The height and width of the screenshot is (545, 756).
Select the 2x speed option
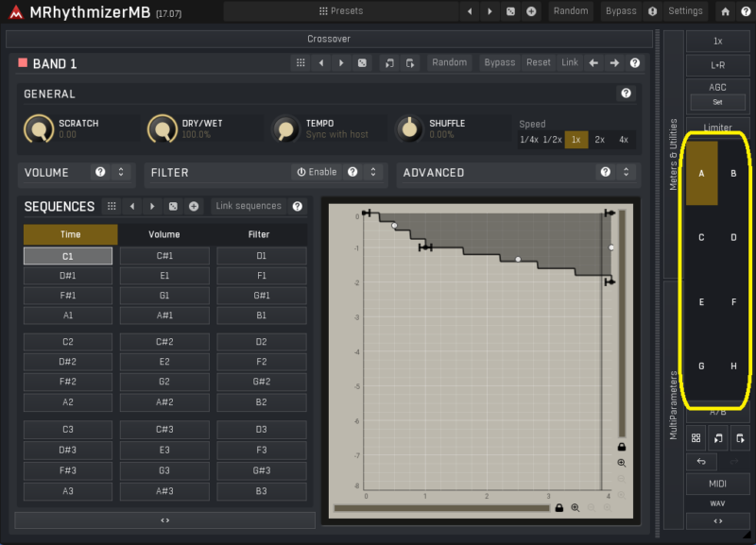point(599,140)
